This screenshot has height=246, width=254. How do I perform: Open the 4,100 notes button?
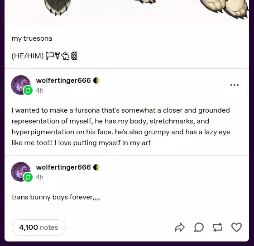tap(38, 227)
